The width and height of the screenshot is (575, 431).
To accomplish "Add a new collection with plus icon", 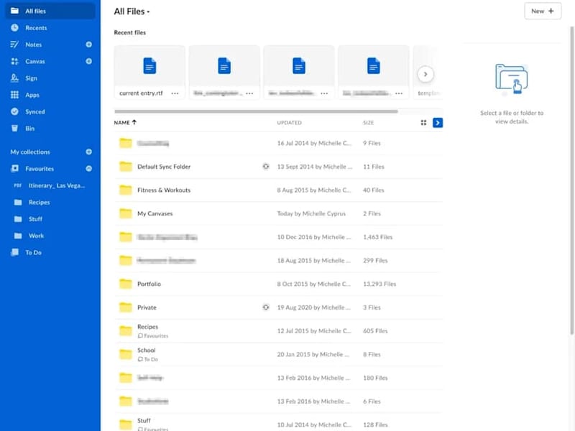I will (88, 152).
